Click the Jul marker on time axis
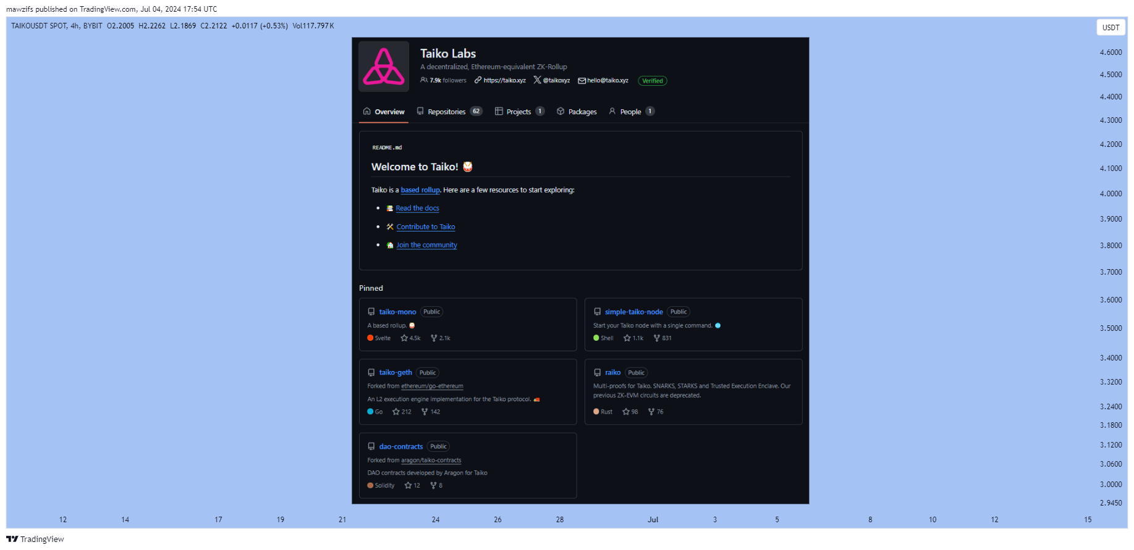 click(x=653, y=520)
